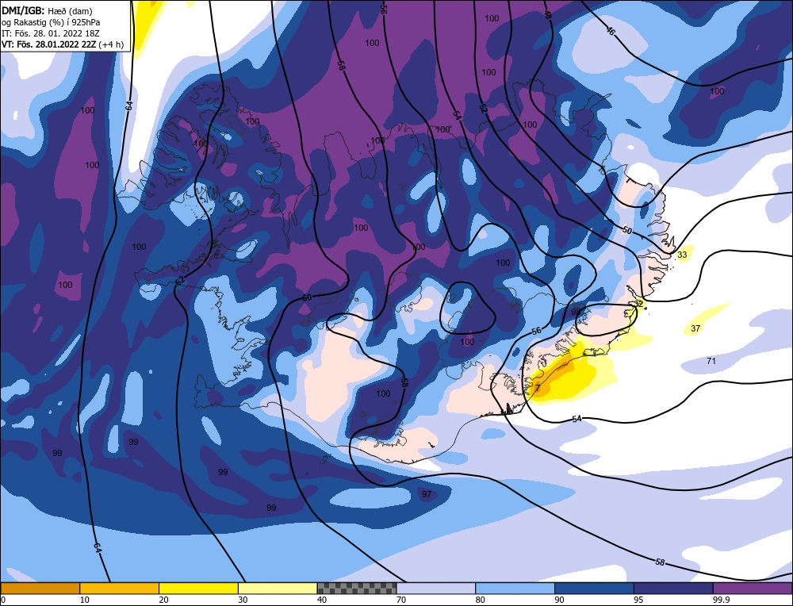The image size is (793, 606).
Task: Click the 'og Rakastig (%) í 925hPa' line
Action: (51, 21)
